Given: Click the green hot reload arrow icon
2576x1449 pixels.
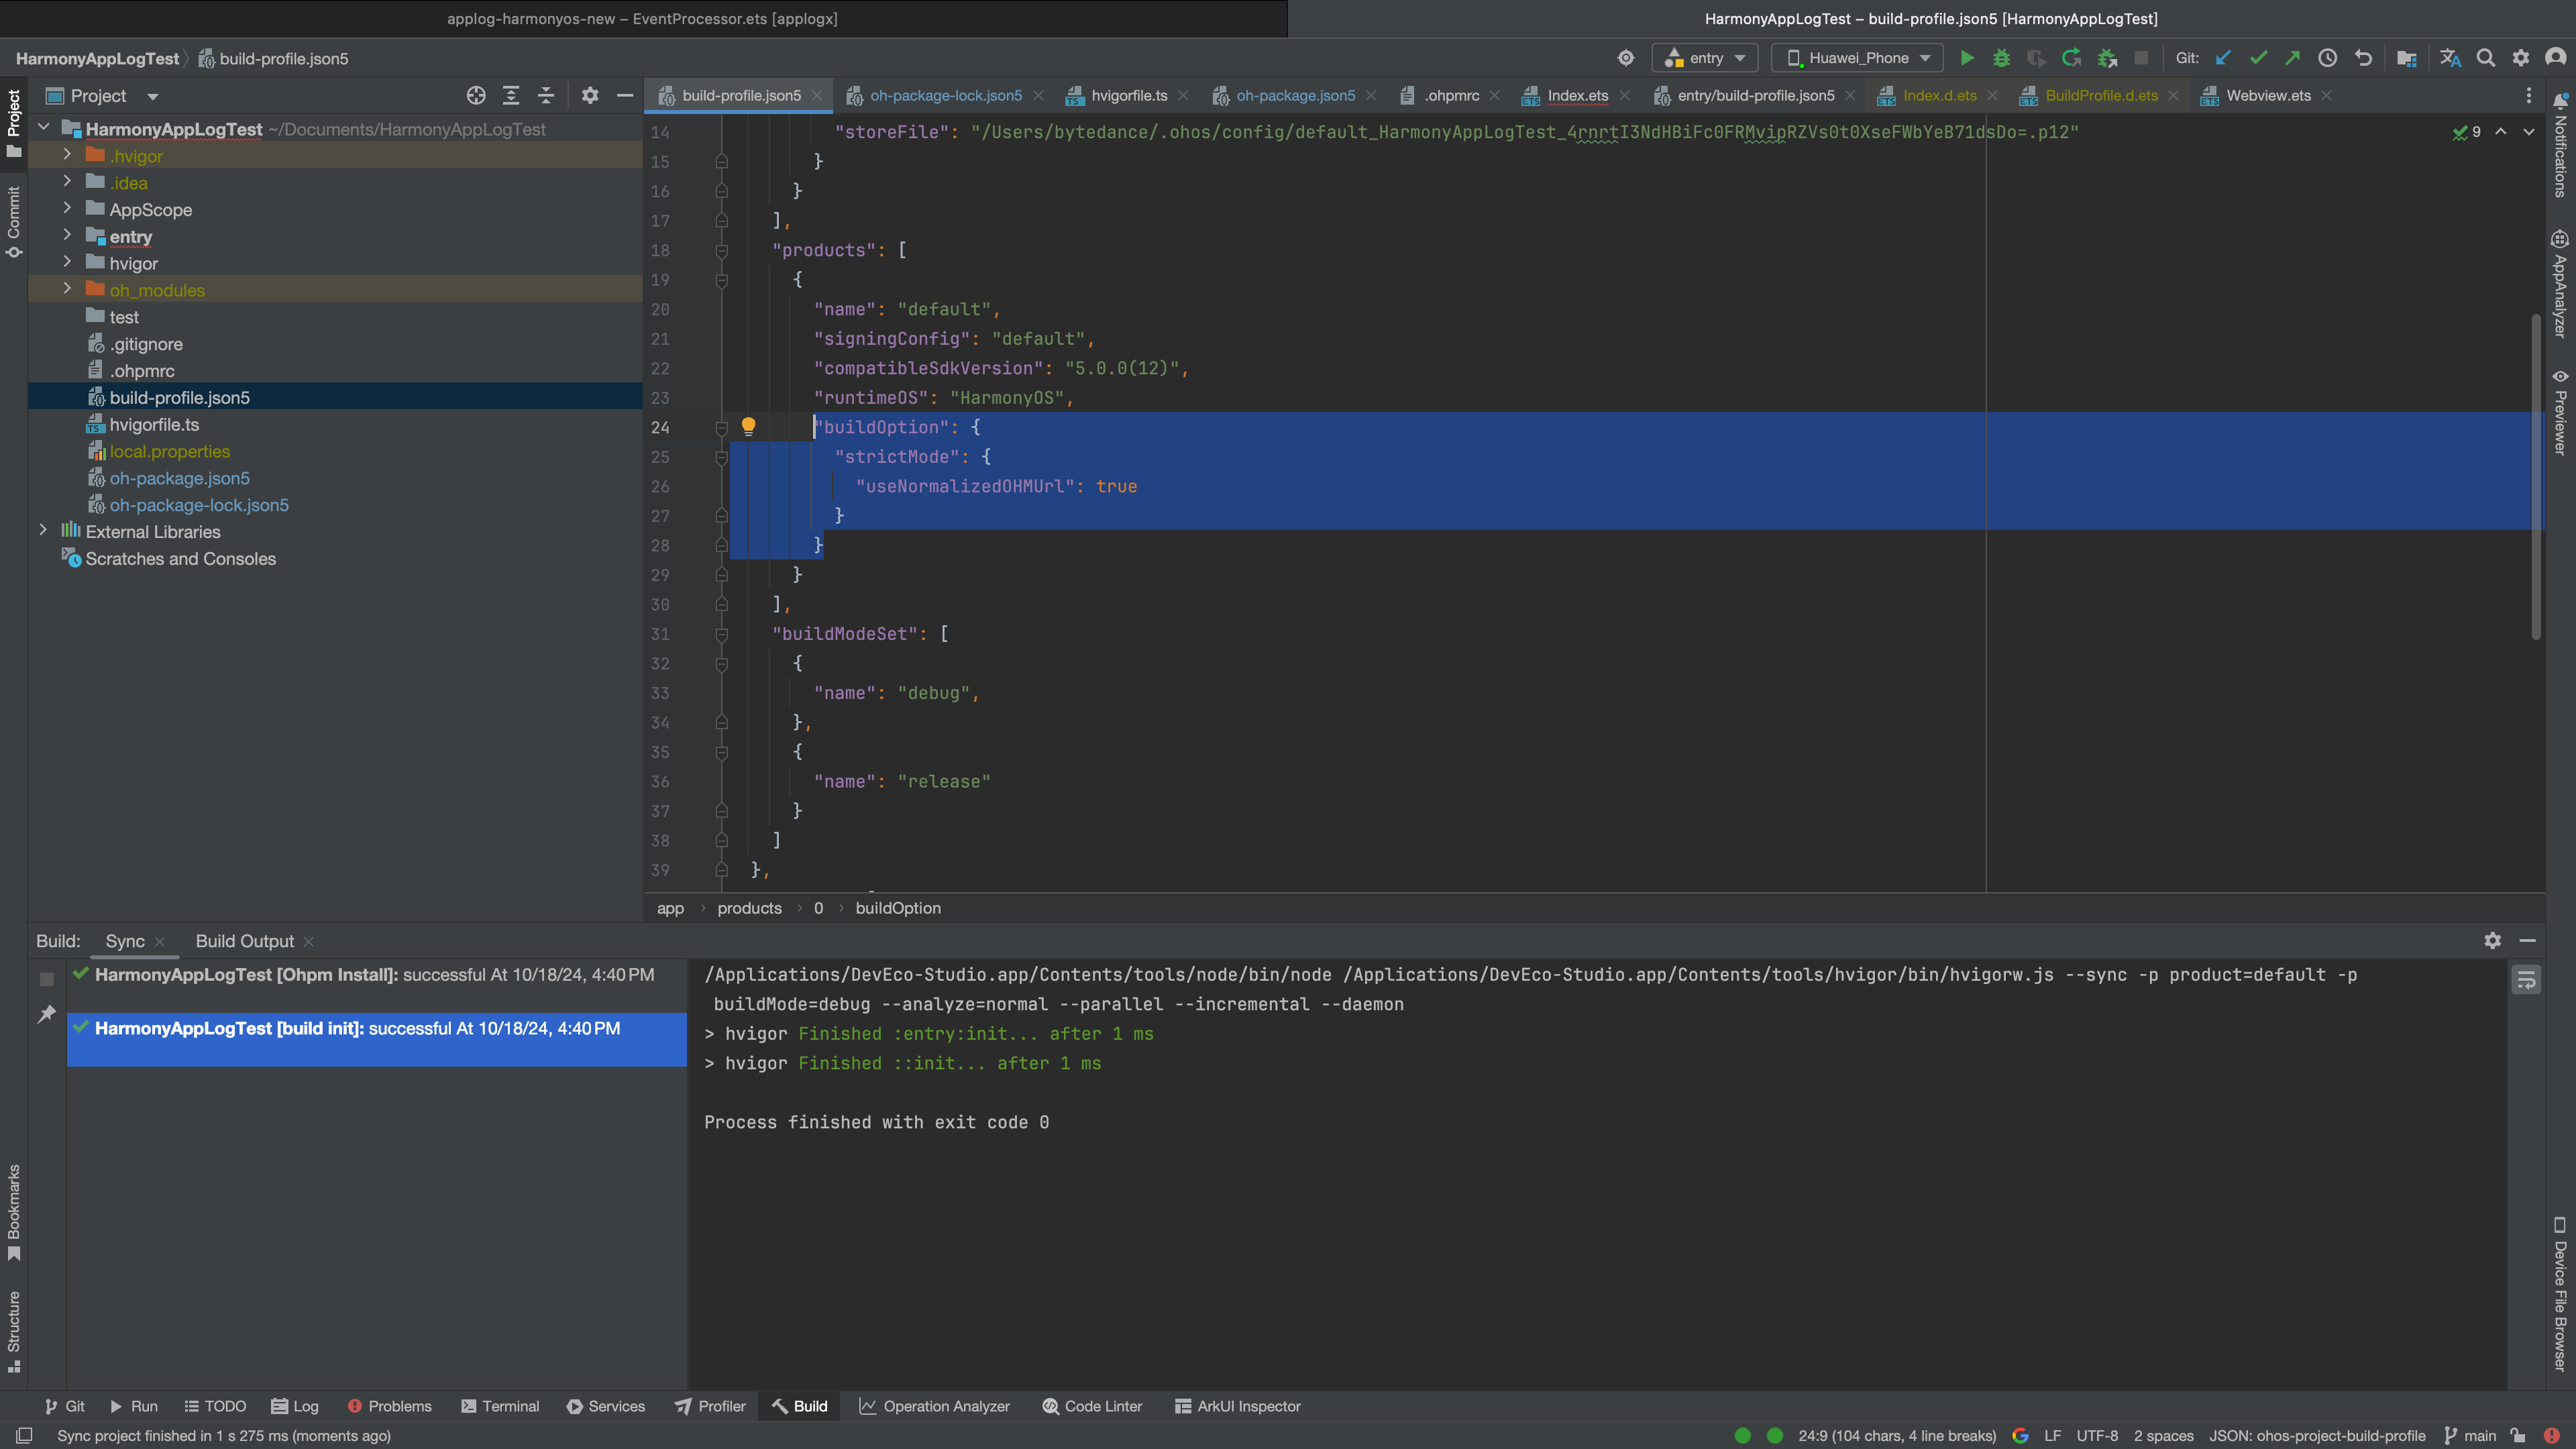Looking at the screenshot, I should pyautogui.click(x=2071, y=58).
